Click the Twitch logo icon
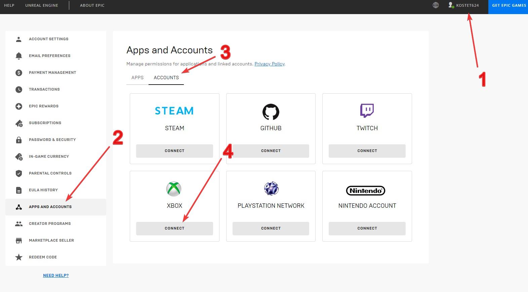The height and width of the screenshot is (292, 528). pos(367,110)
